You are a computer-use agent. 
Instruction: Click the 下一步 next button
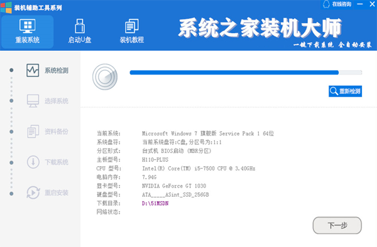pyautogui.click(x=337, y=226)
